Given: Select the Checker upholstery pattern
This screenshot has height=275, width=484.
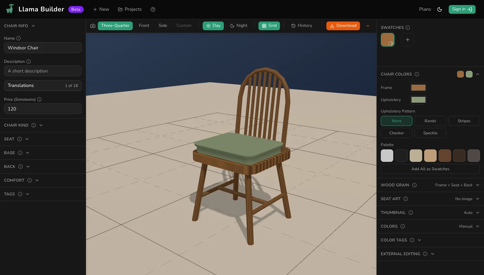Looking at the screenshot, I should [397, 133].
